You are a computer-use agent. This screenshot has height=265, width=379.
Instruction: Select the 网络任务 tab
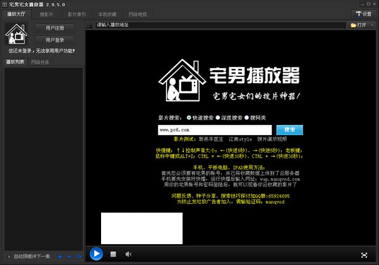[40, 62]
